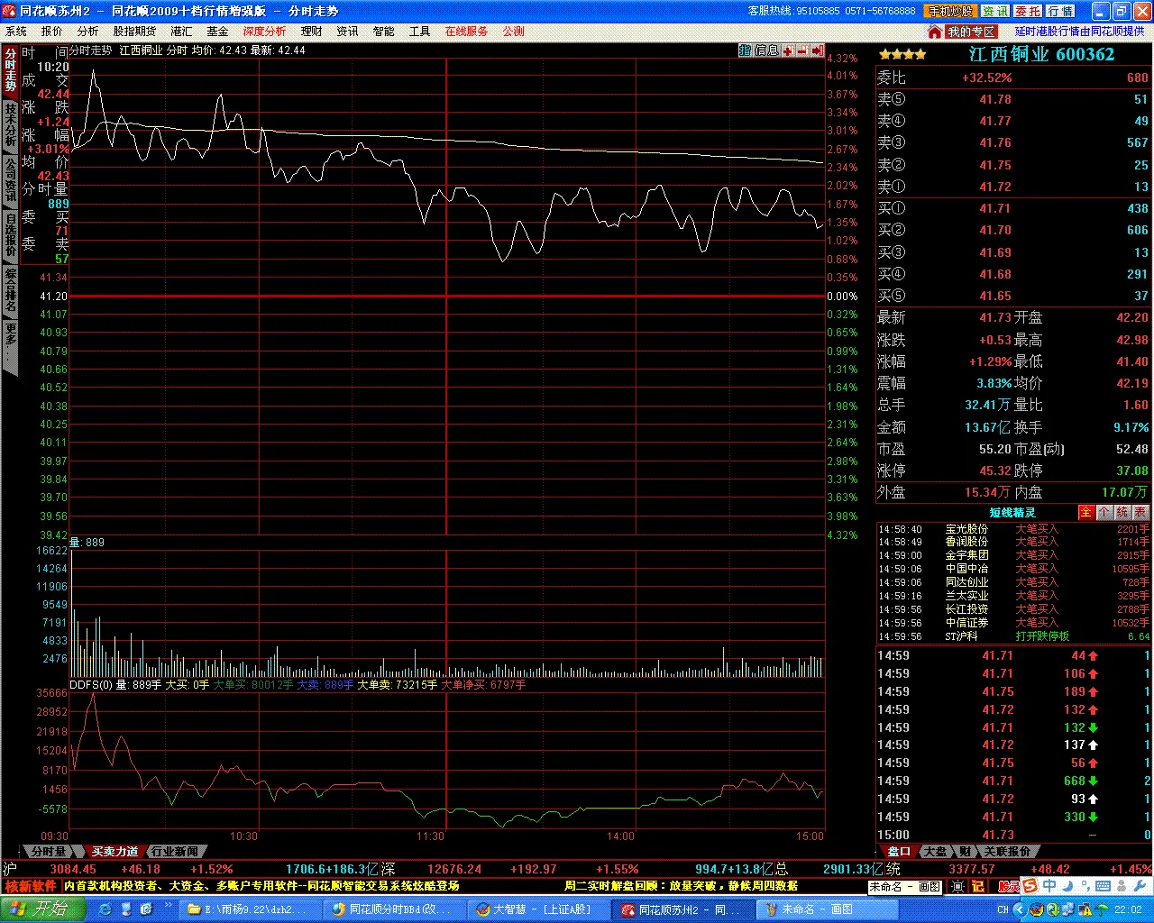Open the 基金 menu
The width and height of the screenshot is (1154, 923).
point(217,32)
